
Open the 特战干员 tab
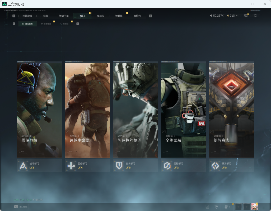tap(64, 16)
